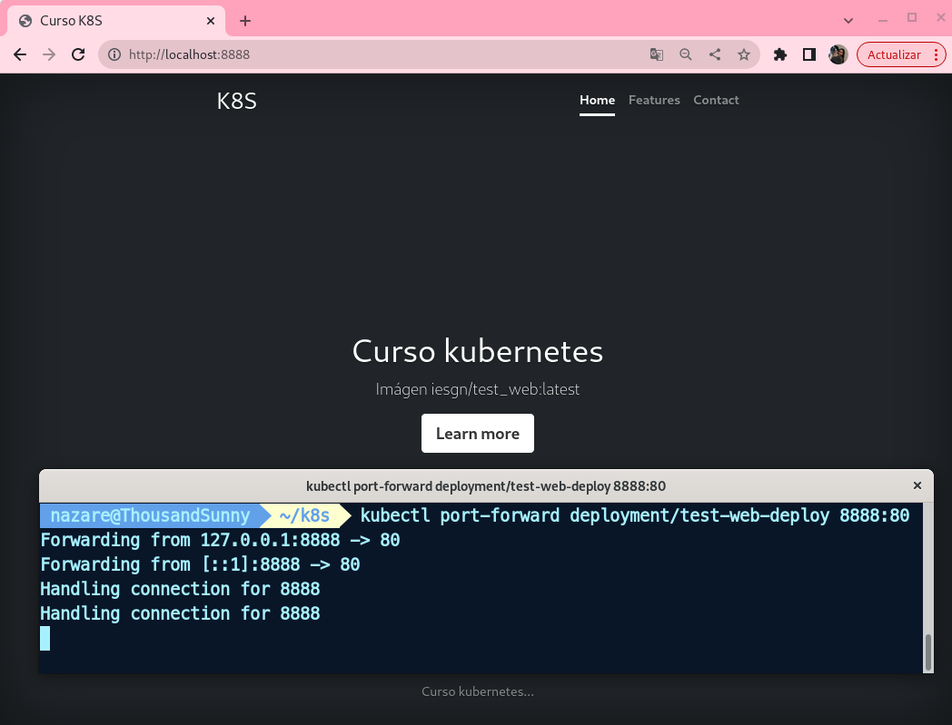952x725 pixels.
Task: Open the extensions puzzle icon
Action: (779, 54)
